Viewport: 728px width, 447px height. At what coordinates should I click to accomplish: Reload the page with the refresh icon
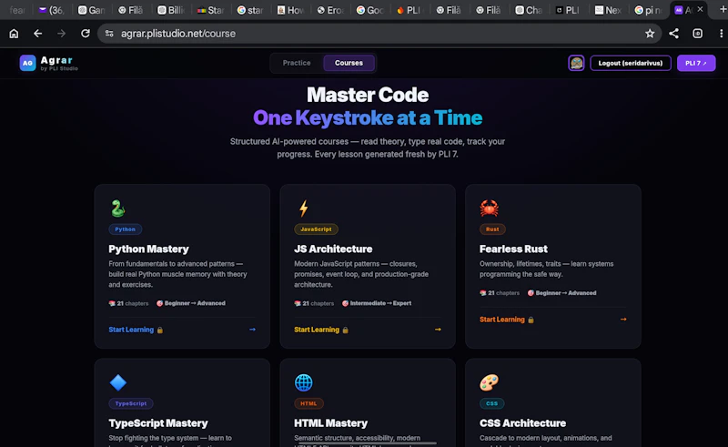pos(85,34)
